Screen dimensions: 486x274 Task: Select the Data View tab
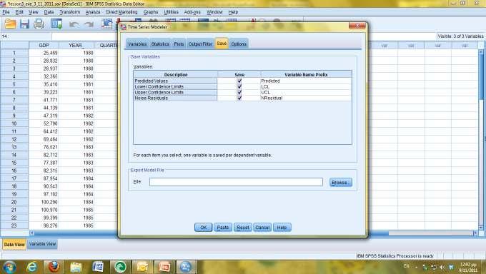14,244
